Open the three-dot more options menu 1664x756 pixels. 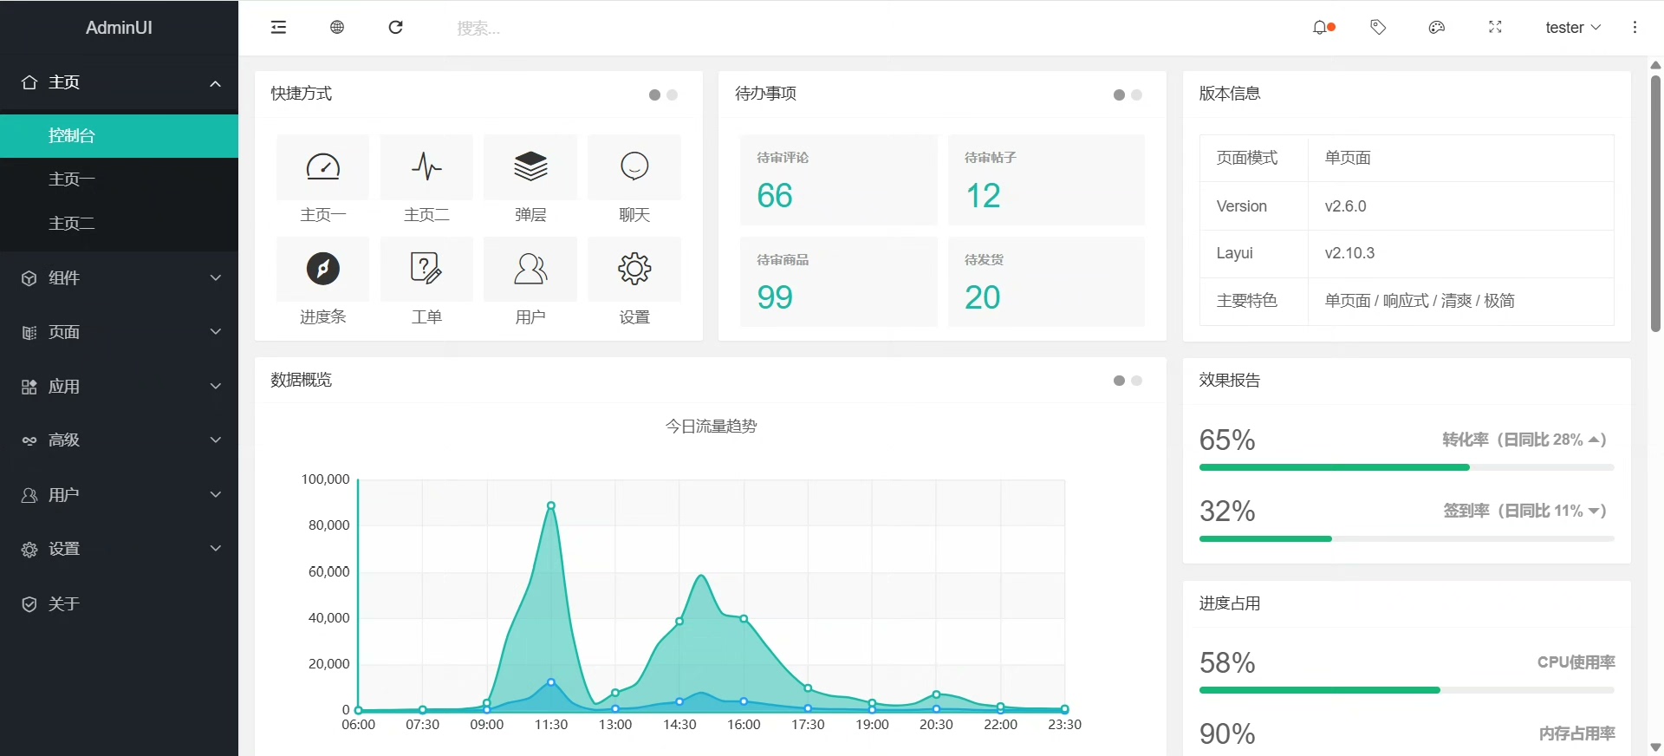click(x=1635, y=28)
